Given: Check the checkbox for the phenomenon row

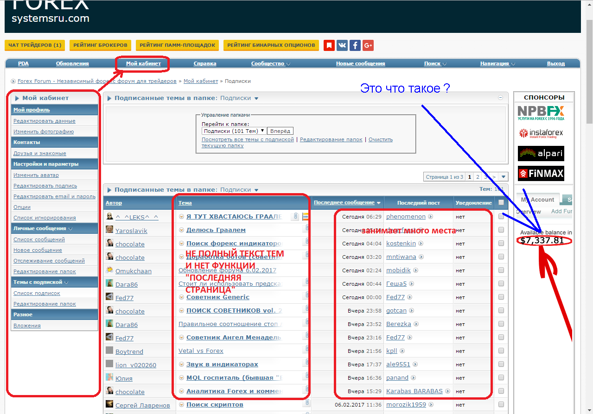Looking at the screenshot, I should pyautogui.click(x=501, y=216).
